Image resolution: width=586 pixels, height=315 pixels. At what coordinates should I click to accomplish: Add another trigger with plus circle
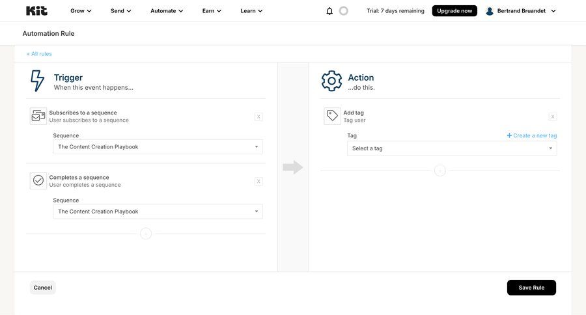pos(146,234)
